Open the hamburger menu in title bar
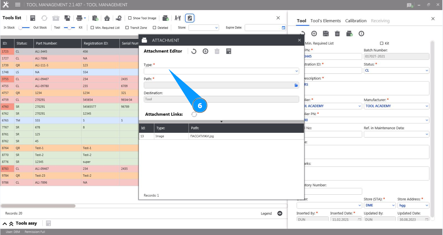This screenshot has width=443, height=235. click(18, 5)
